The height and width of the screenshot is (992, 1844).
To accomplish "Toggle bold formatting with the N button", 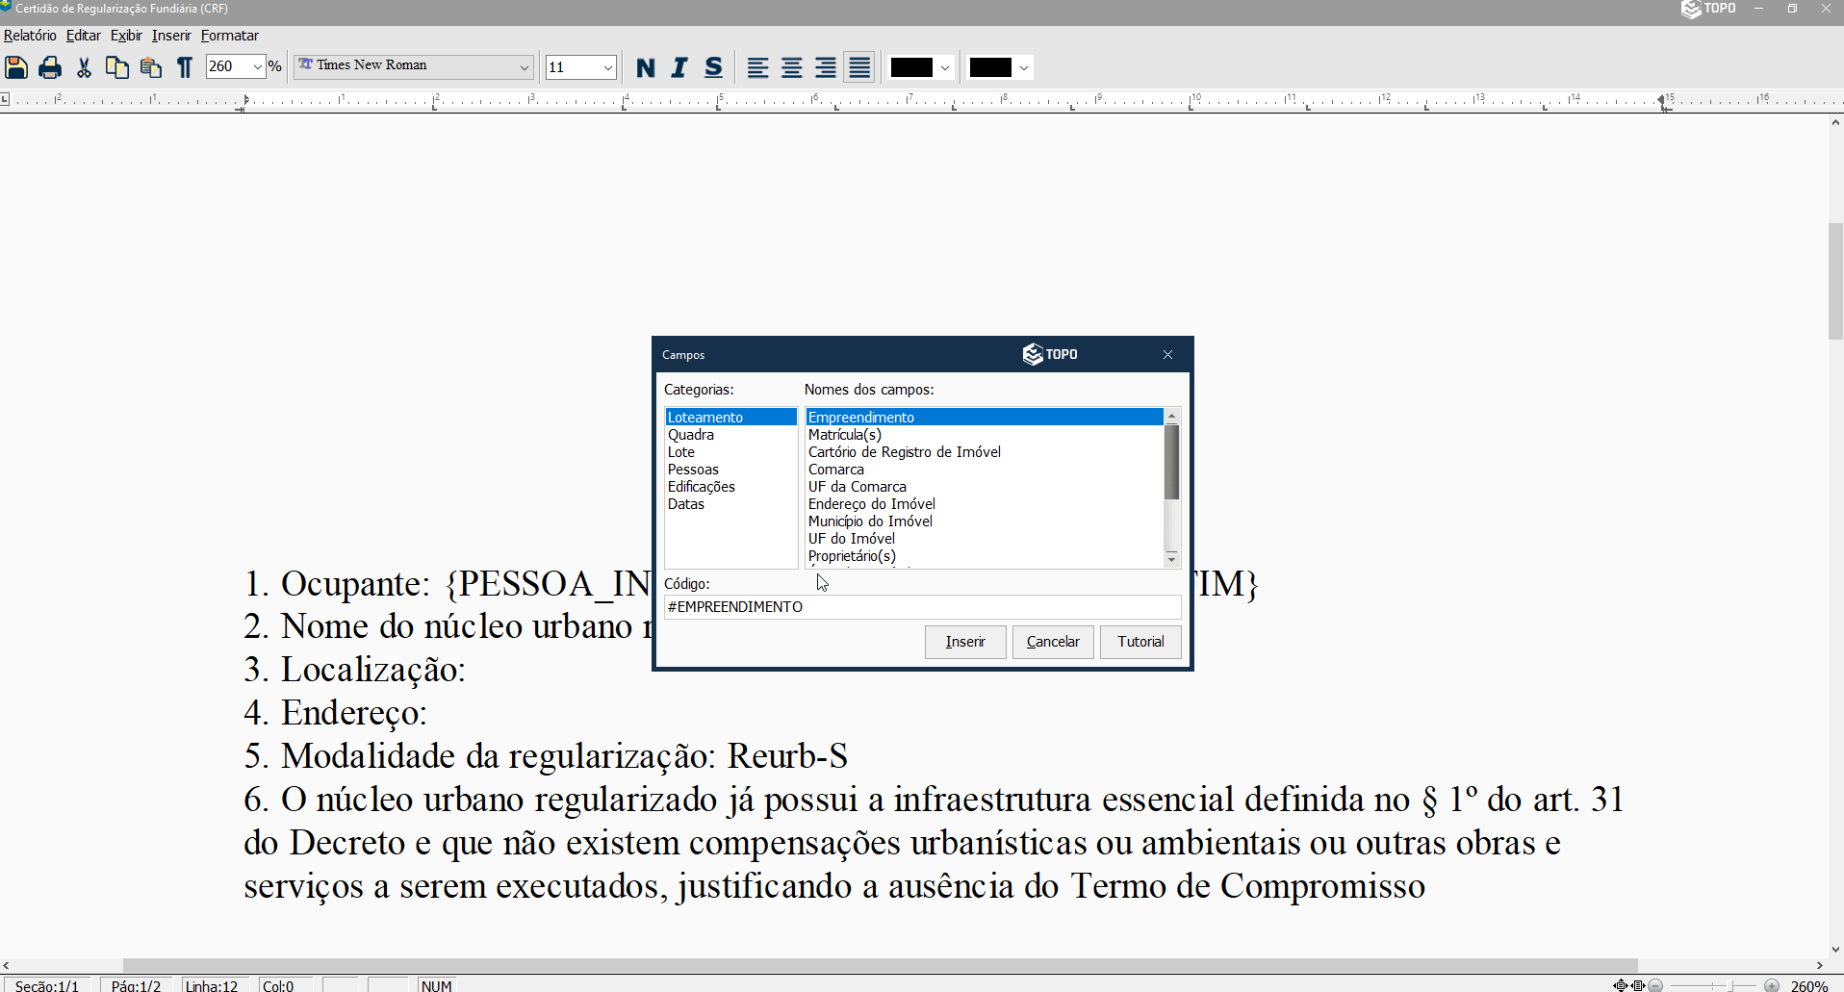I will [646, 67].
